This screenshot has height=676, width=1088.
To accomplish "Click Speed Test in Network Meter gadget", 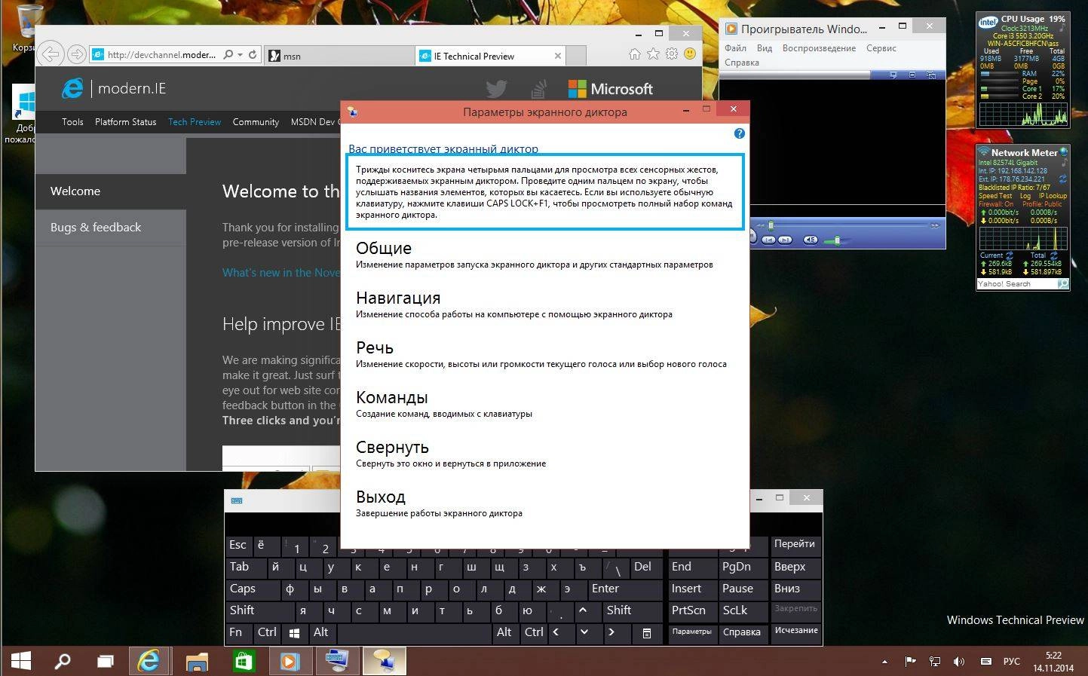I will click(x=995, y=196).
